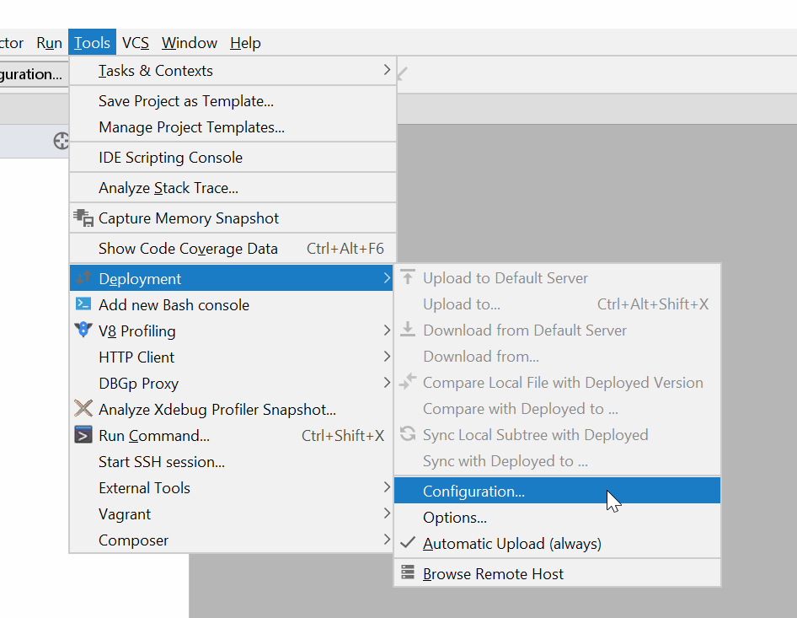797x618 pixels.
Task: Open the Window menu
Action: pyautogui.click(x=190, y=43)
